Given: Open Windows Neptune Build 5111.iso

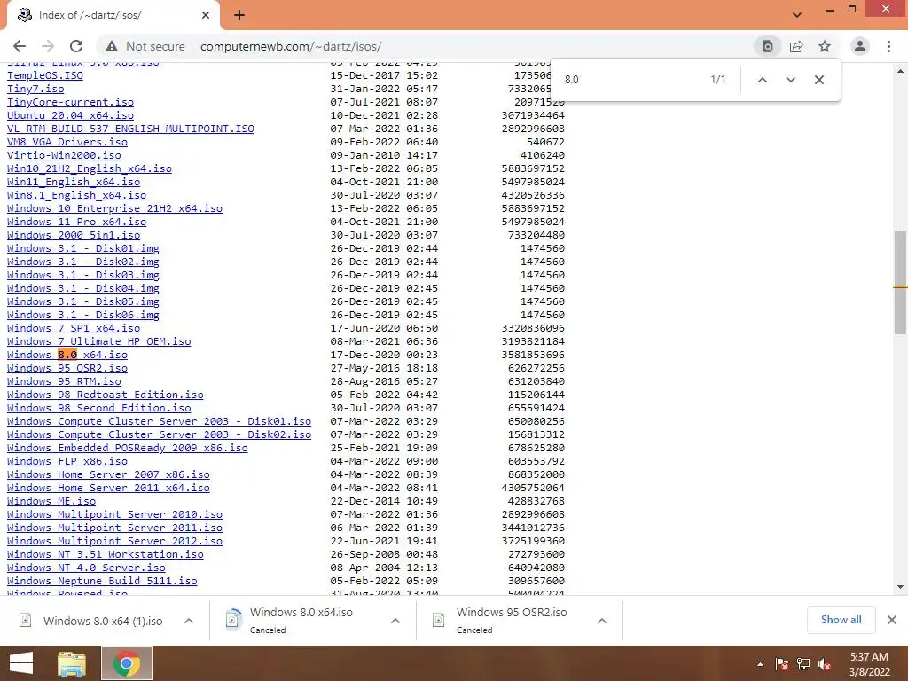Looking at the screenshot, I should 102,582.
